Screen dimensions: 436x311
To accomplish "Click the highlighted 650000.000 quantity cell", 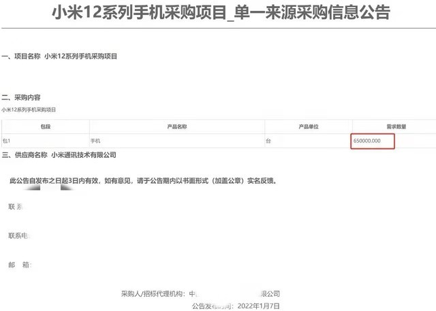I will (373, 141).
